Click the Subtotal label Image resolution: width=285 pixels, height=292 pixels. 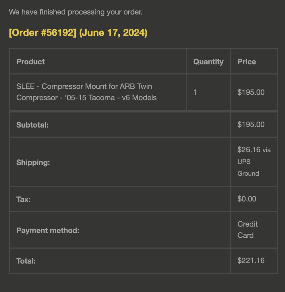[32, 125]
